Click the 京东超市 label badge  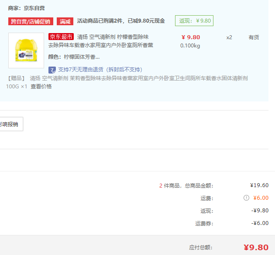click(x=61, y=37)
